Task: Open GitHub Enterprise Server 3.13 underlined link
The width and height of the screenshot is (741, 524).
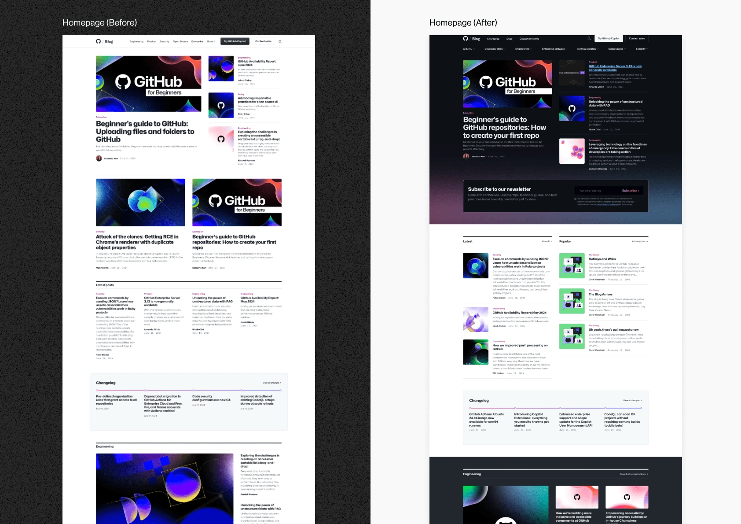Action: (615, 68)
